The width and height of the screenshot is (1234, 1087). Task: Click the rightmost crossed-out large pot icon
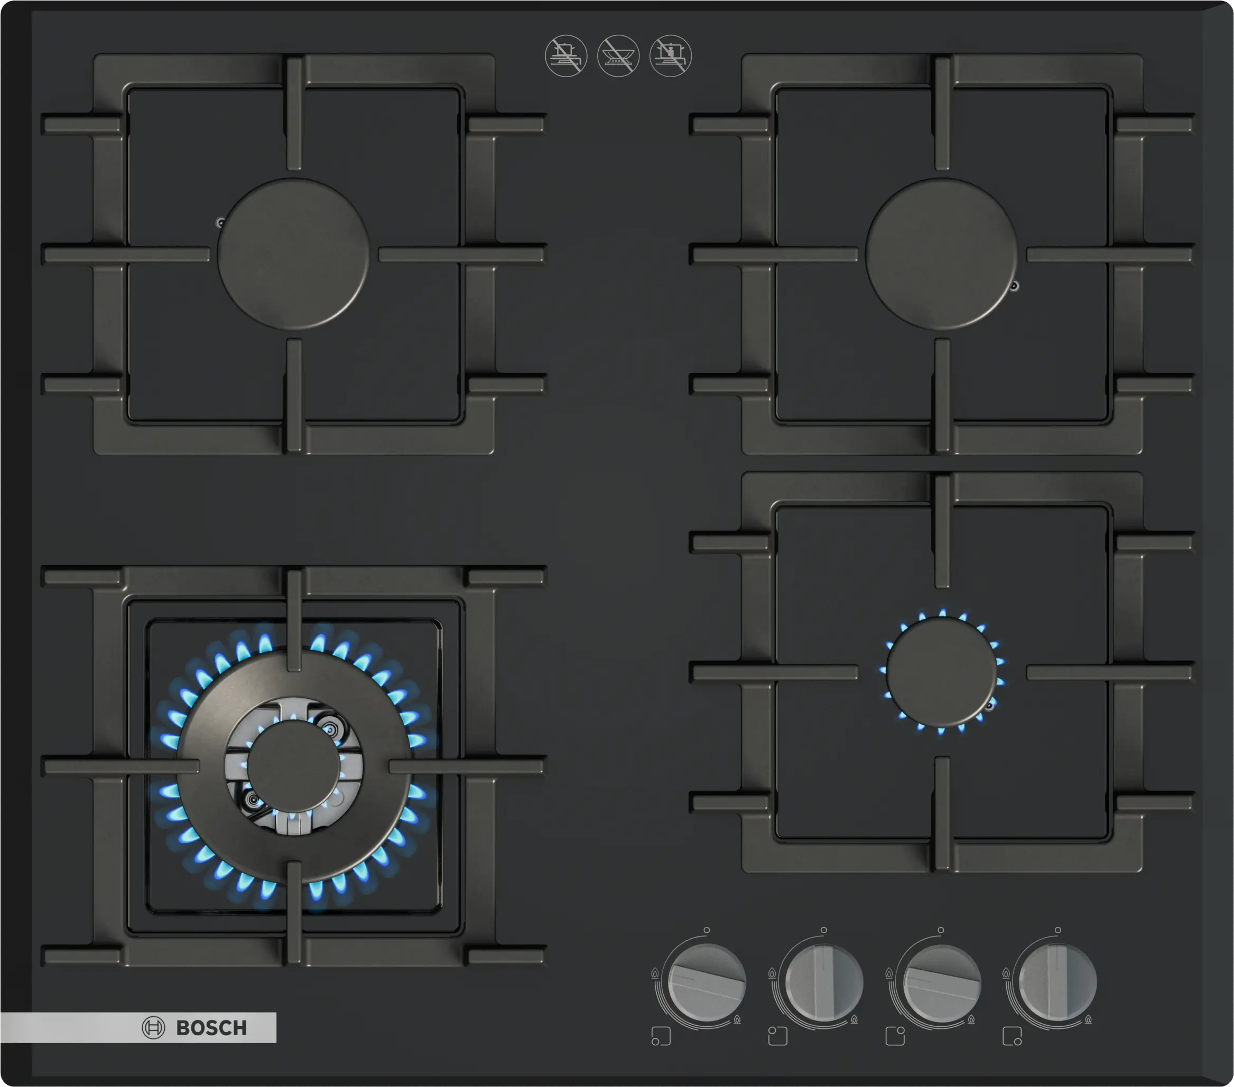point(670,56)
